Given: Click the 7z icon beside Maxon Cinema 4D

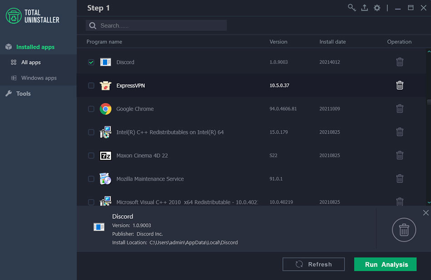Looking at the screenshot, I should [106, 156].
